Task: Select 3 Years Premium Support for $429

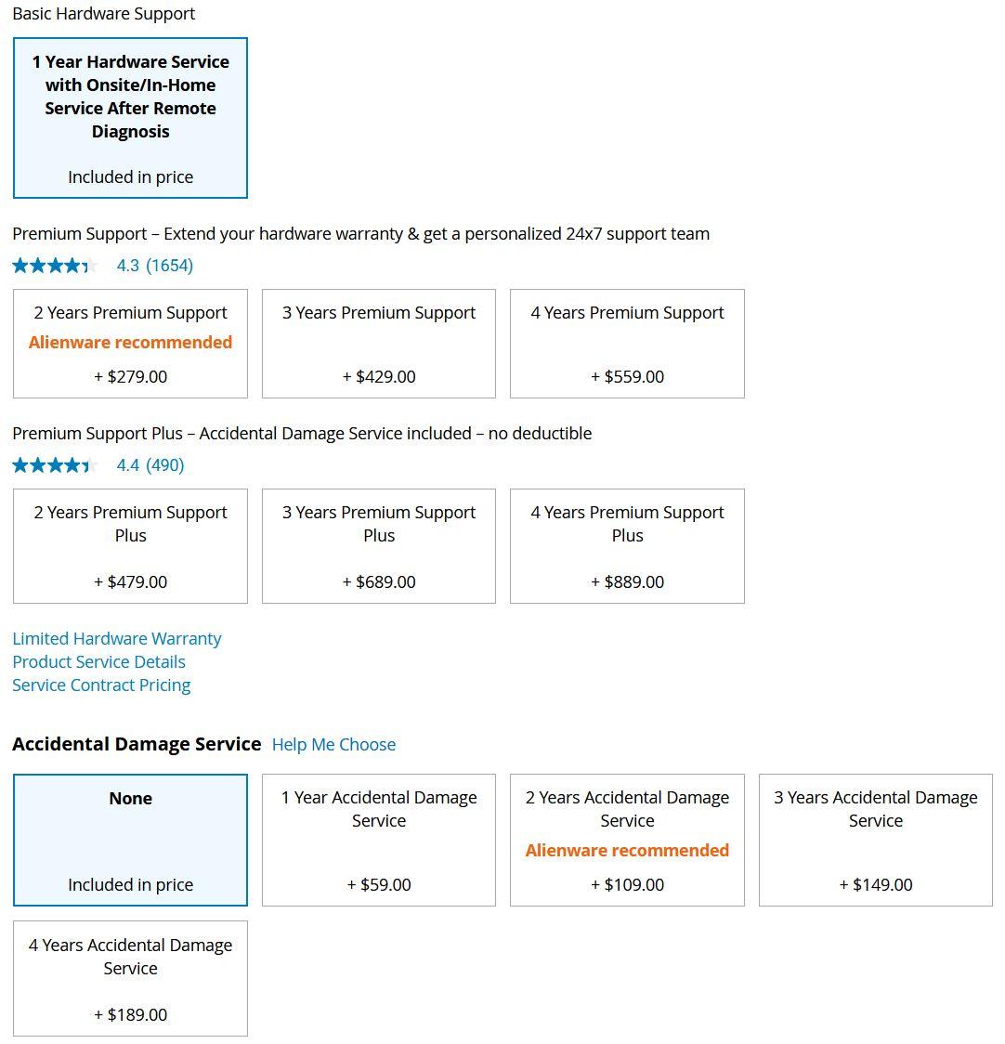Action: [379, 344]
